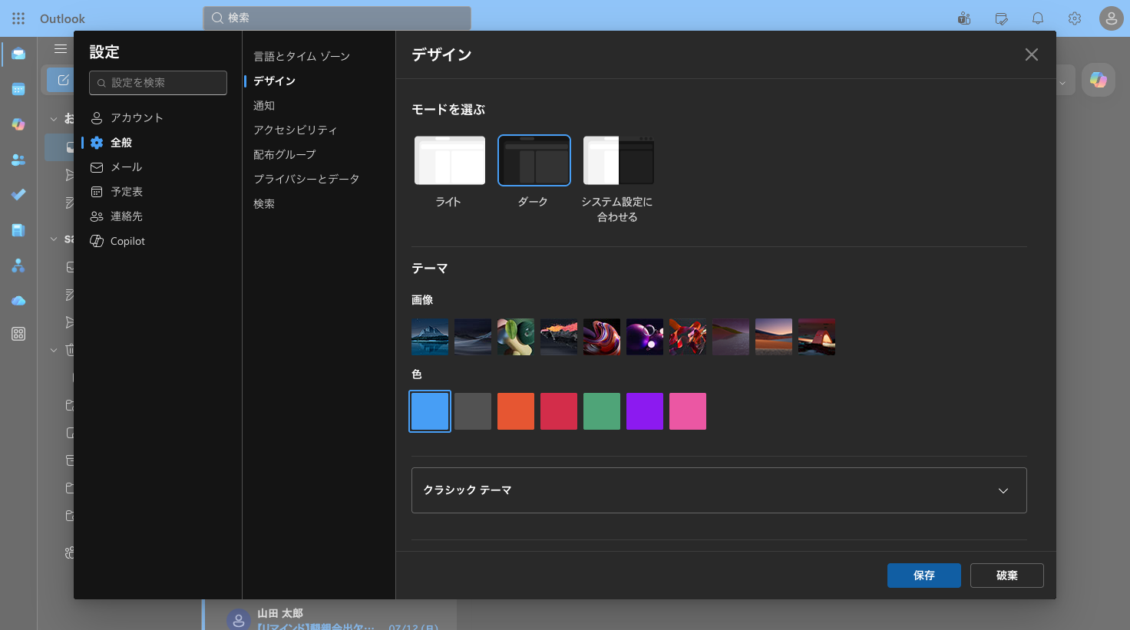Open 予定表 settings category
1130x630 pixels.
pyautogui.click(x=157, y=191)
